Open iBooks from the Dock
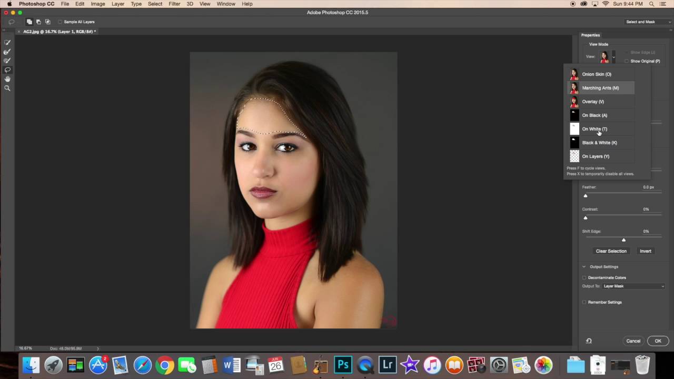Image resolution: width=674 pixels, height=379 pixels. [454, 365]
